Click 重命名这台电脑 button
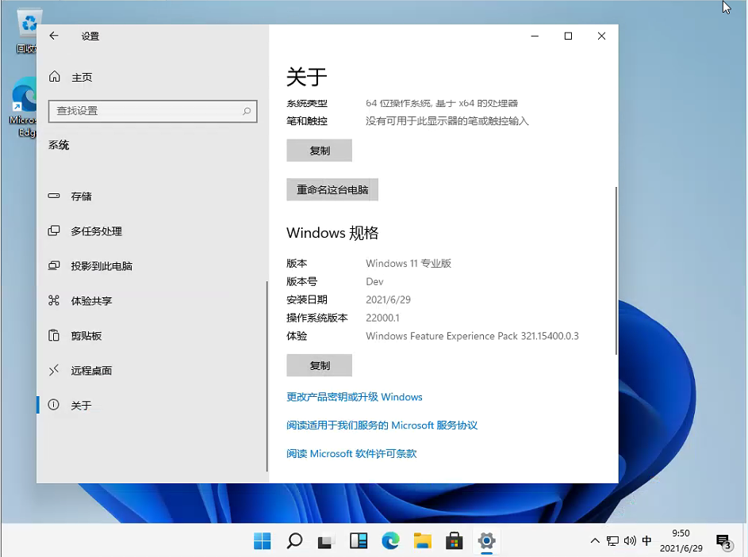 [x=332, y=190]
